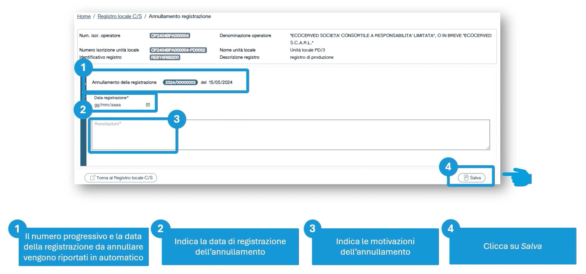Click the local unit badge OP2404BPA000004-PD0002
586x274 pixels.
pyautogui.click(x=178, y=50)
